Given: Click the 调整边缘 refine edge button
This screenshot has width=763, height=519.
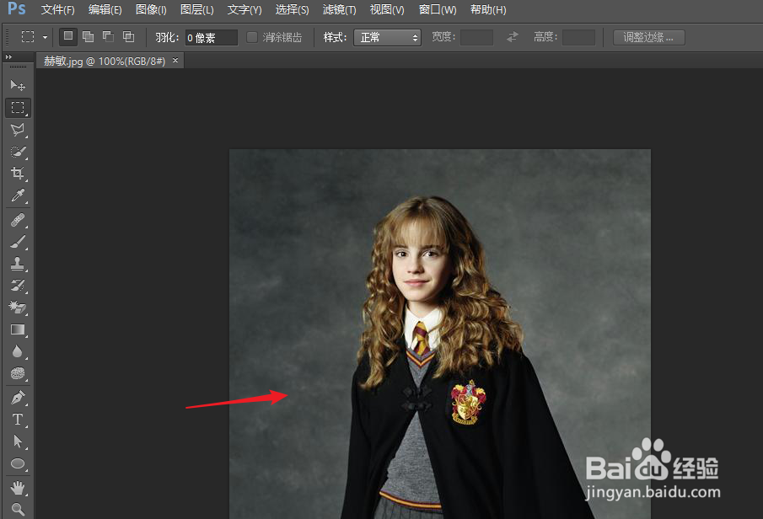Looking at the screenshot, I should pos(648,37).
